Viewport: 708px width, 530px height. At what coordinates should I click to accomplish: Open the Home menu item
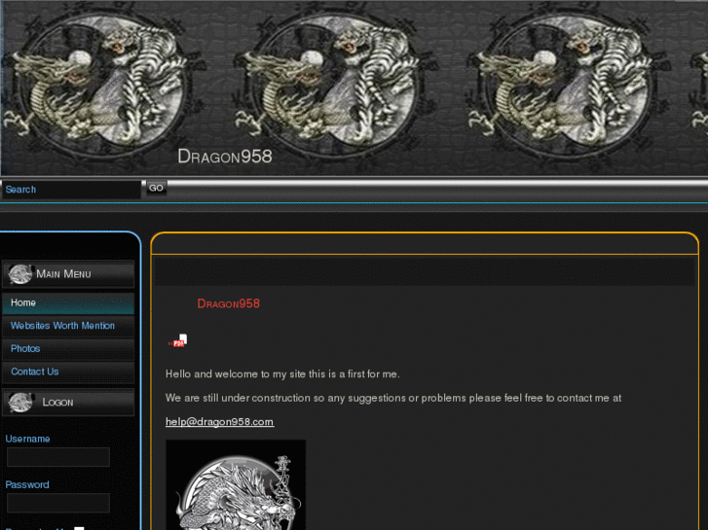pos(23,303)
